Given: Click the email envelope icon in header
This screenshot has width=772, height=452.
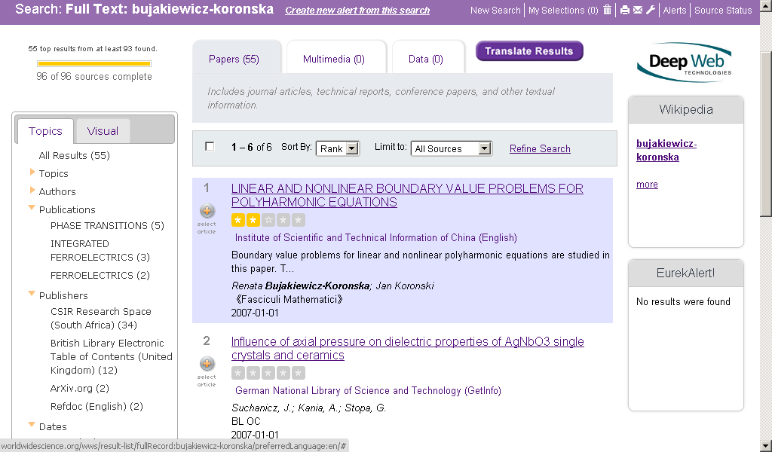Looking at the screenshot, I should pos(638,10).
